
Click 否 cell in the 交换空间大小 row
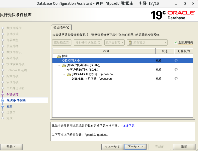[176, 61]
